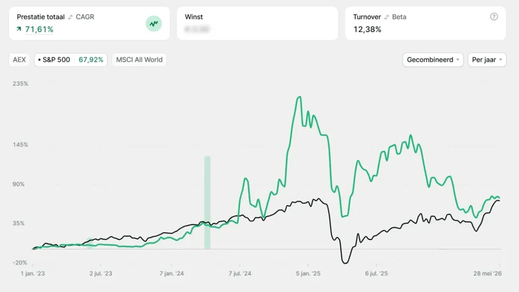The height and width of the screenshot is (292, 519).
Task: Click the Gecombineerd dropdown arrow
Action: 458,60
